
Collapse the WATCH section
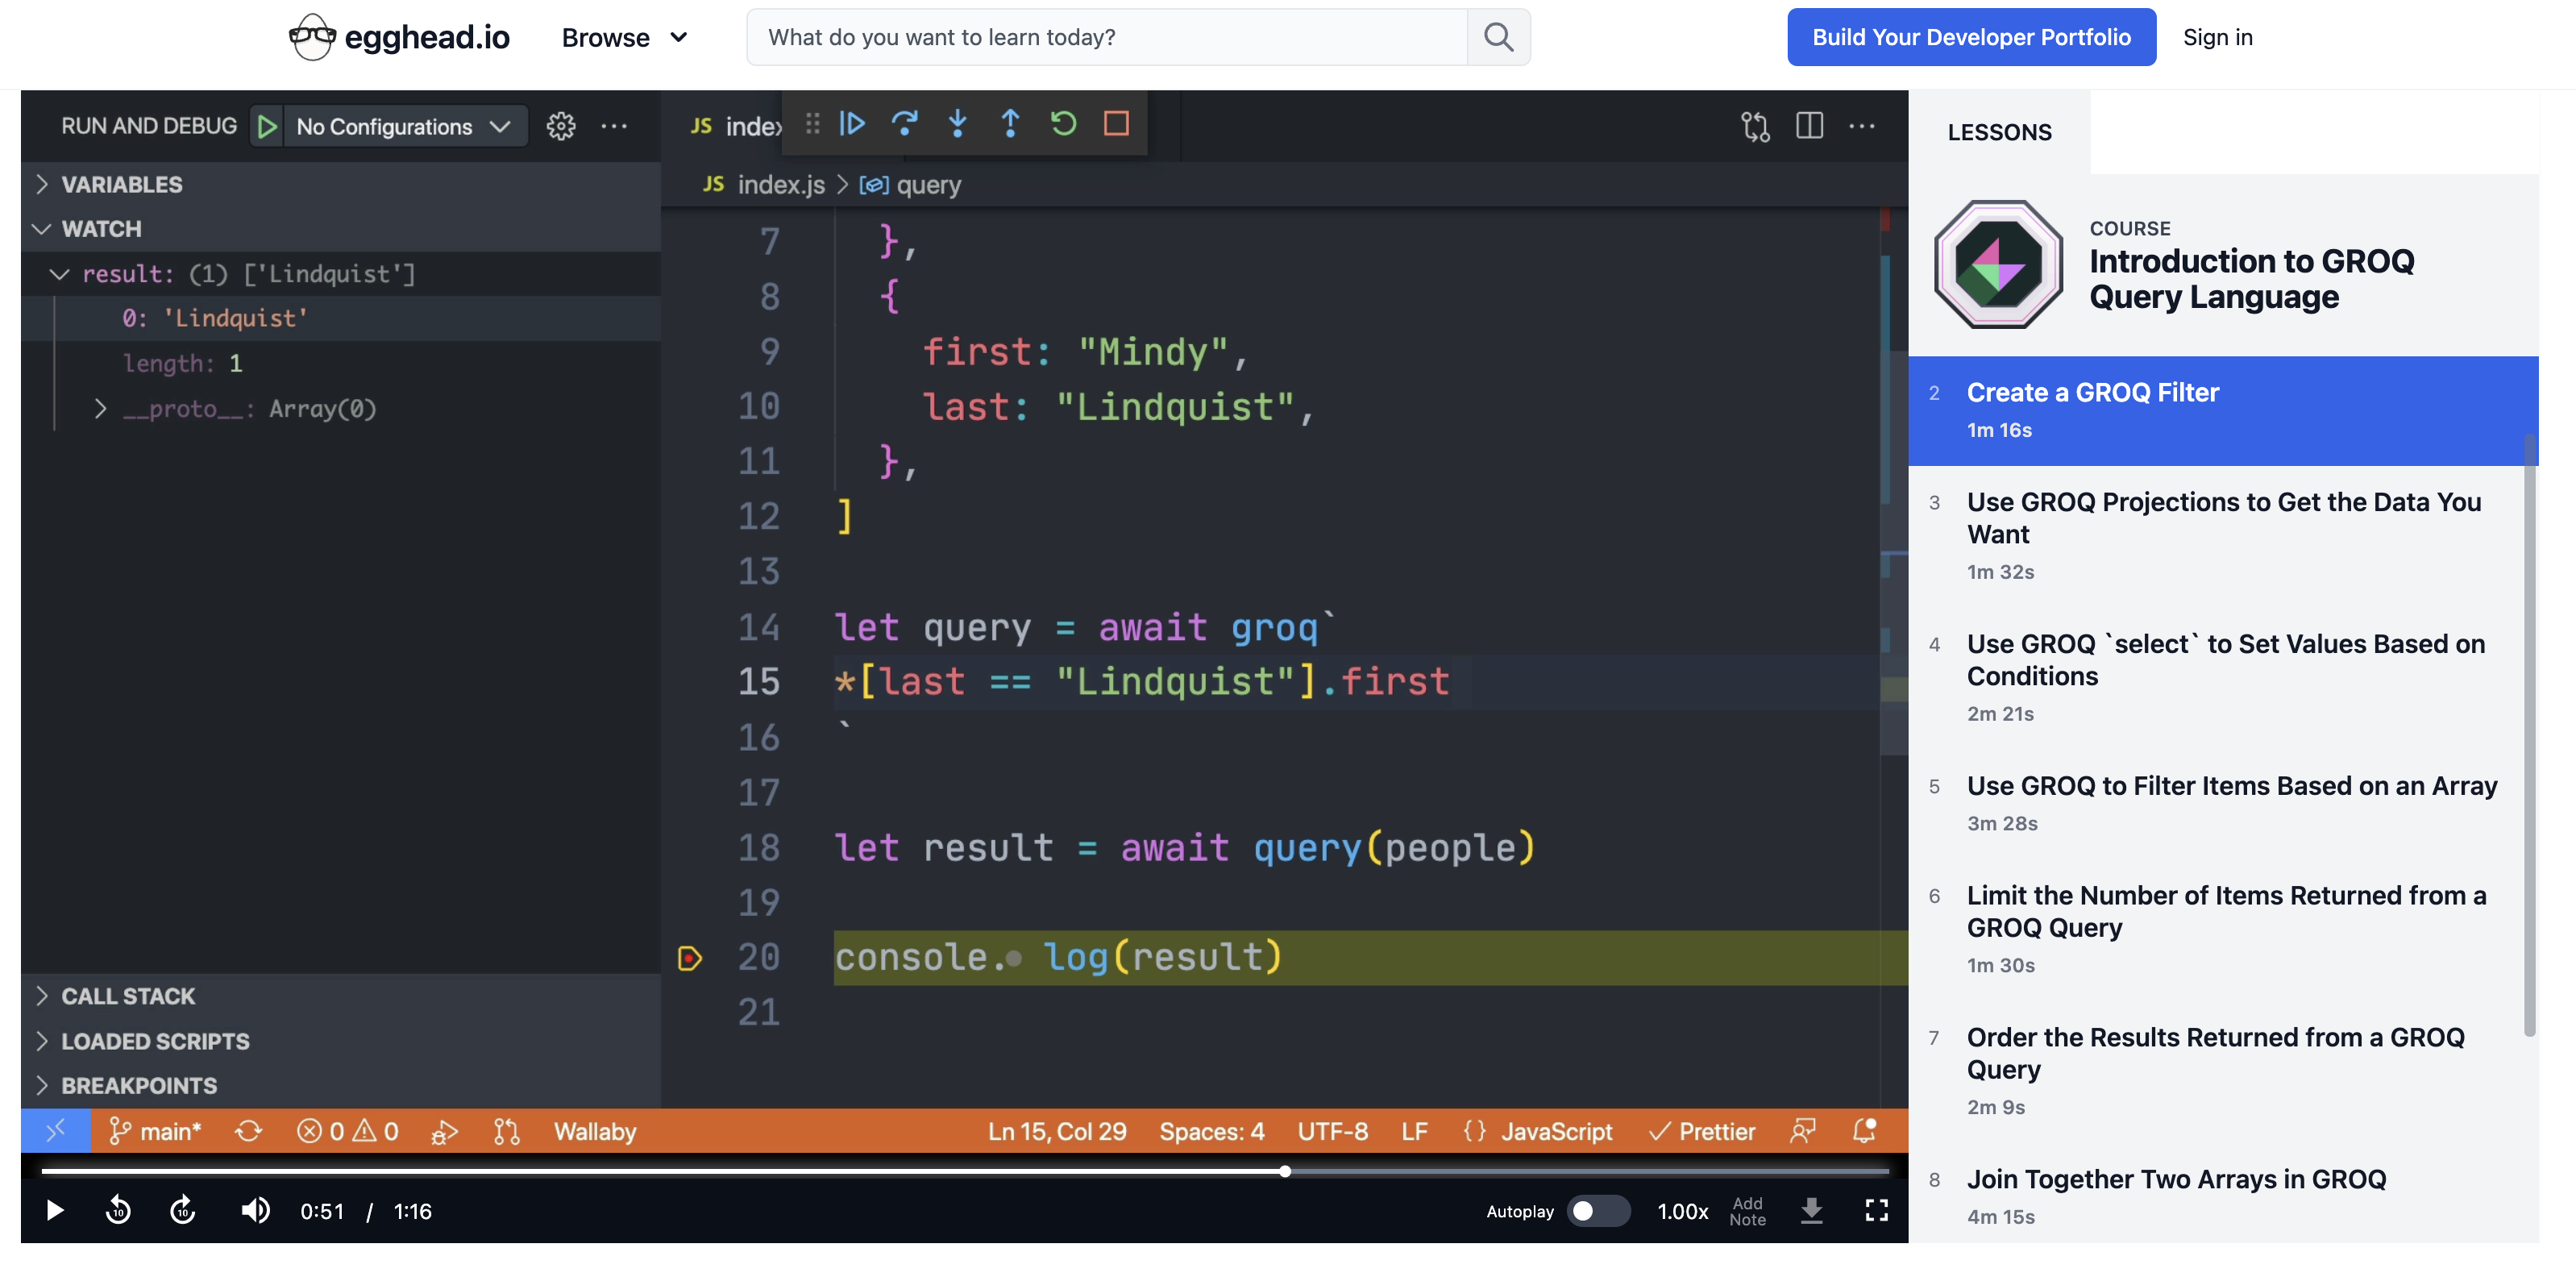click(340, 229)
